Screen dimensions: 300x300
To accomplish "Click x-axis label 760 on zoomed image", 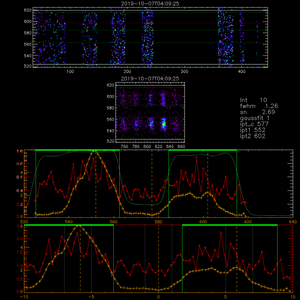I will point(124,147).
